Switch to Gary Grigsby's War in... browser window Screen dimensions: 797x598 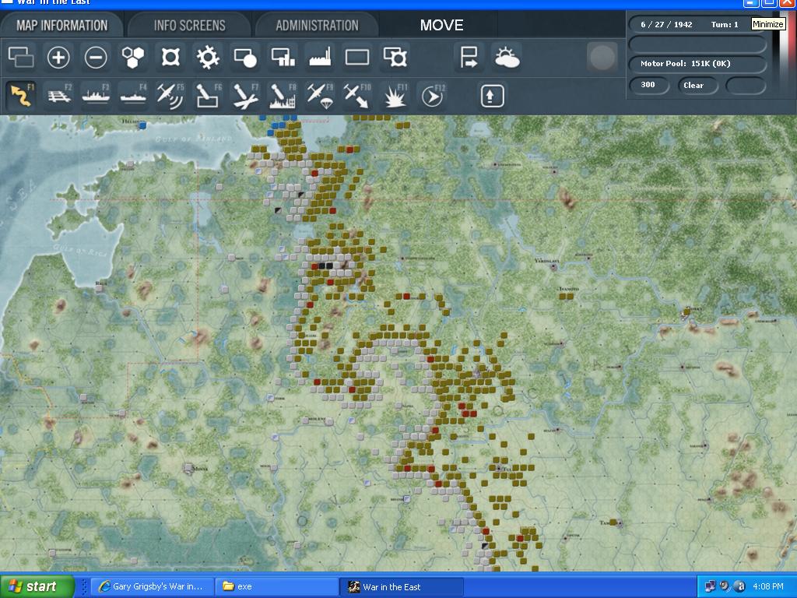[x=152, y=587]
